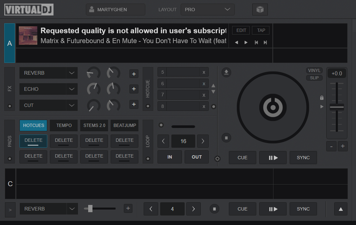
Task: Select the HOTCUES pads tab
Action: 33,126
